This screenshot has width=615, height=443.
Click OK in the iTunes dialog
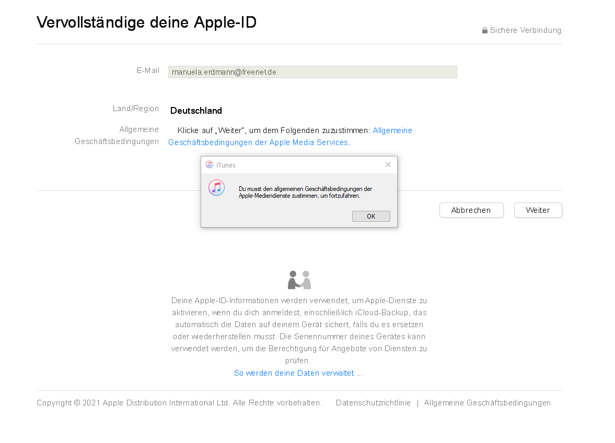370,216
